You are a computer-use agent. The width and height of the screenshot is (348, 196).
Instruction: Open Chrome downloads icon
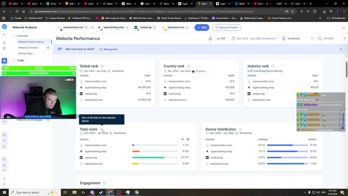[x=324, y=11]
